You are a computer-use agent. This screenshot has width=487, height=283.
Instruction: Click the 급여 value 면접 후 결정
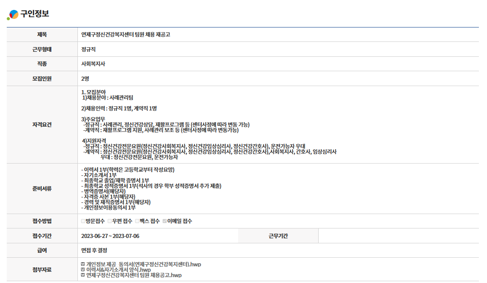94,250
